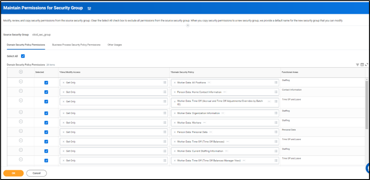Open access prompt list for Home Contact Information row
This screenshot has height=180, width=370.
coord(165,92)
